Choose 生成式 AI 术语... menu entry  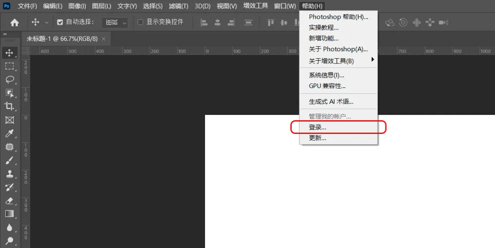(x=338, y=102)
